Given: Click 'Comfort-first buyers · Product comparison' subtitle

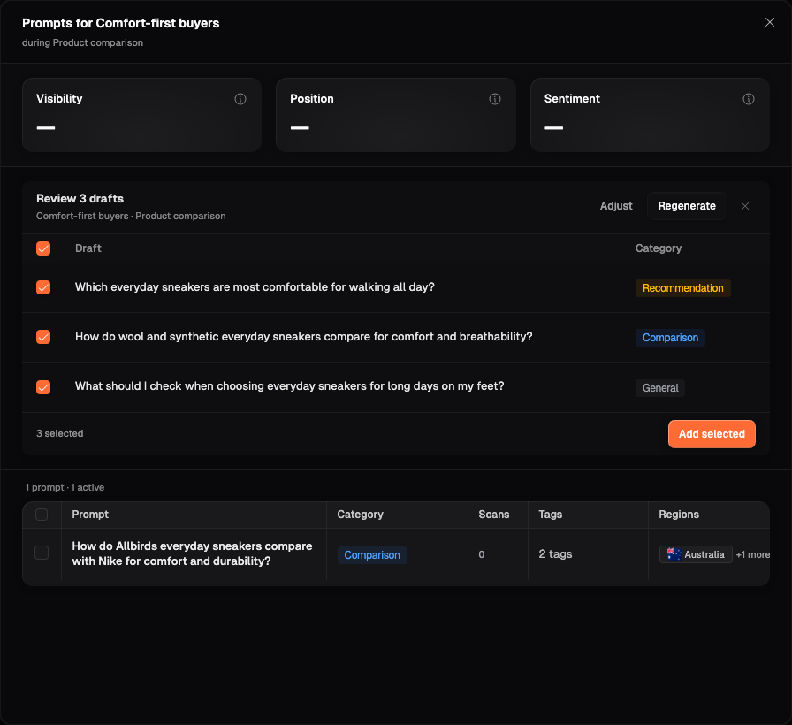Looking at the screenshot, I should (x=131, y=217).
